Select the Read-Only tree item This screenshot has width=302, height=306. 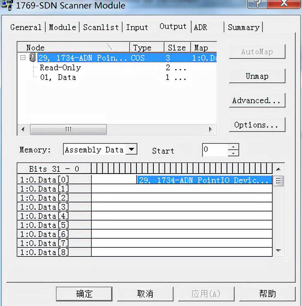(60, 67)
